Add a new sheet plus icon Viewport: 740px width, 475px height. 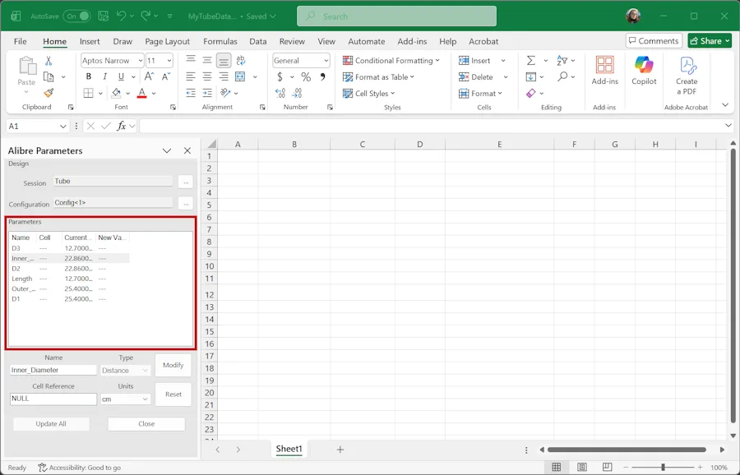340,450
